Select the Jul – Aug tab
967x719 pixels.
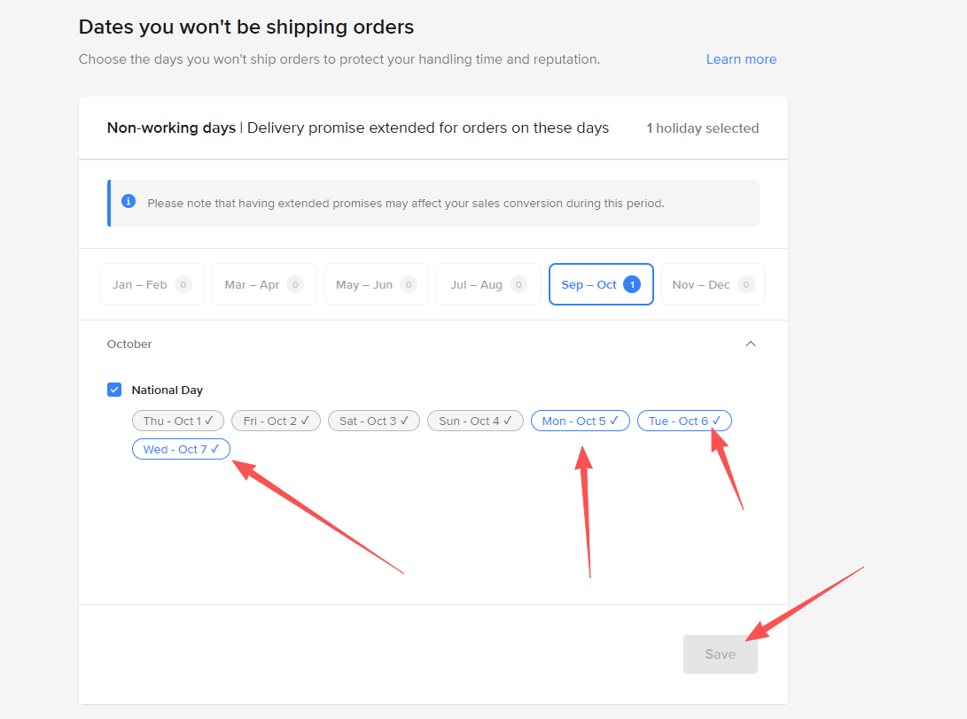pyautogui.click(x=488, y=284)
